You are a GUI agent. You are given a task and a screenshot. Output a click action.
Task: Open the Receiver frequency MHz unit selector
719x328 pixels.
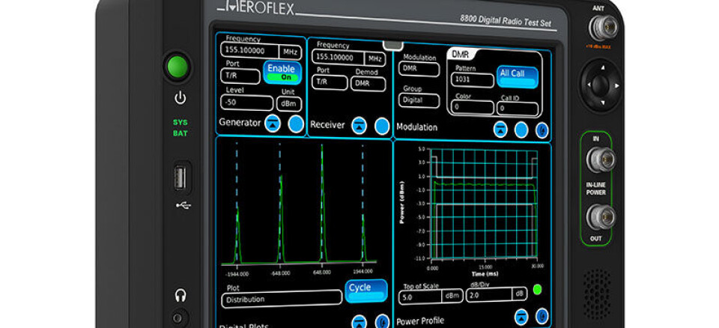(375, 58)
